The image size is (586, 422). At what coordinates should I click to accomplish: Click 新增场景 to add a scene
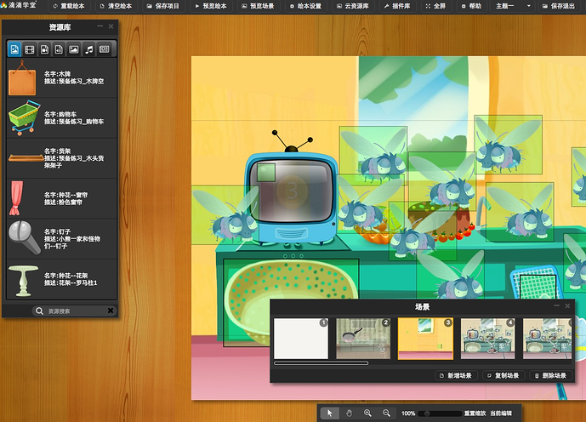[x=456, y=375]
